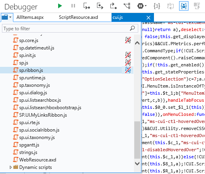Click the file list scroll up arrow
The width and height of the screenshot is (205, 174).
click(x=137, y=43)
